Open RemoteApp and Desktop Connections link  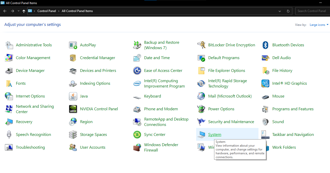pos(166,122)
